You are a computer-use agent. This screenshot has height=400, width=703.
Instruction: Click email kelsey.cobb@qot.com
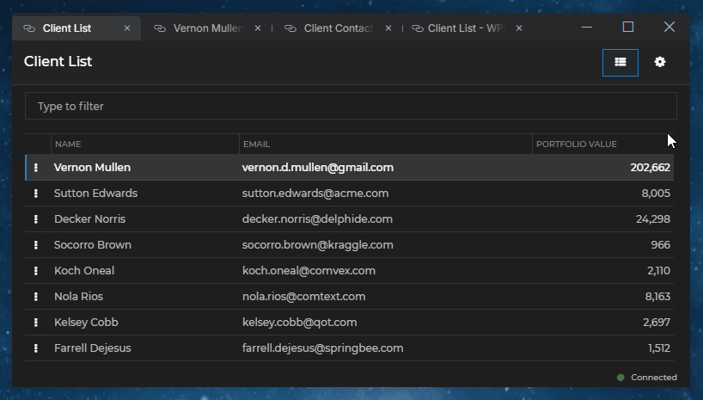coord(299,323)
